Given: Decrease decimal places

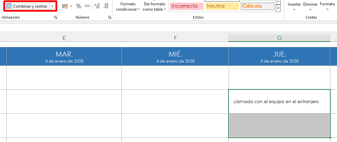Looking at the screenshot, I should [x=106, y=6].
